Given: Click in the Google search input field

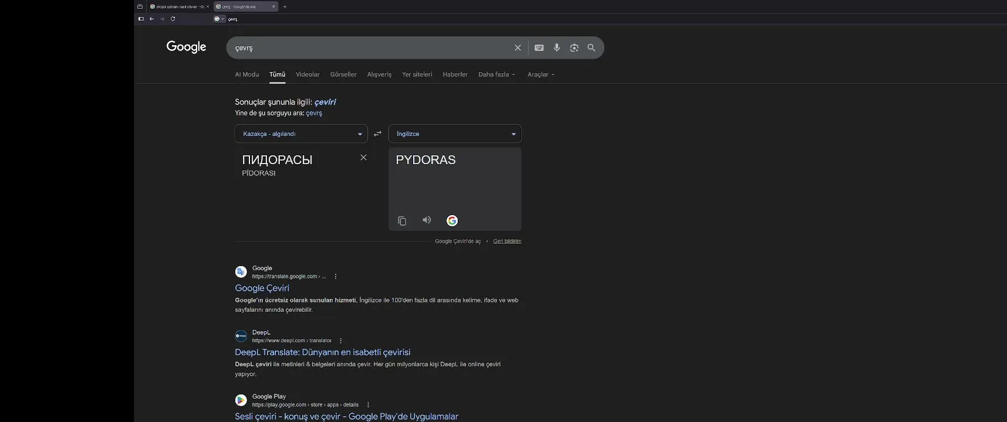Looking at the screenshot, I should coord(370,48).
